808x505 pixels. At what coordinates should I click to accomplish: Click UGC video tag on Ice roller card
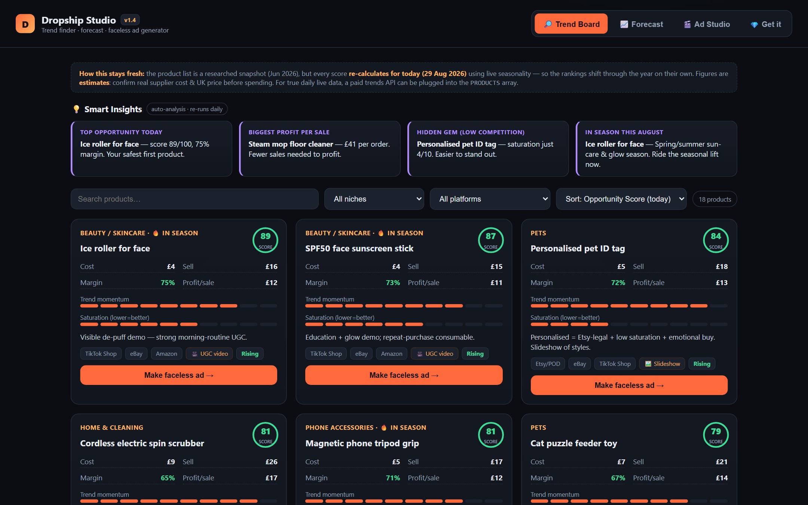point(209,353)
